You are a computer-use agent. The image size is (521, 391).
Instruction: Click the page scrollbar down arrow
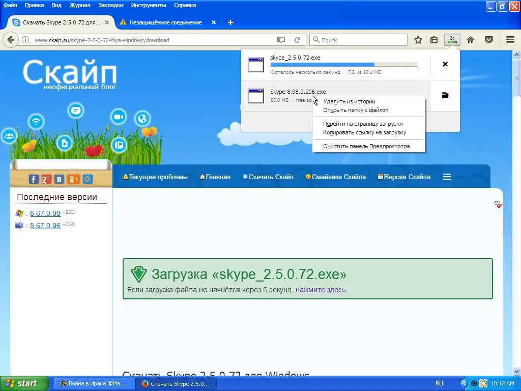517,371
